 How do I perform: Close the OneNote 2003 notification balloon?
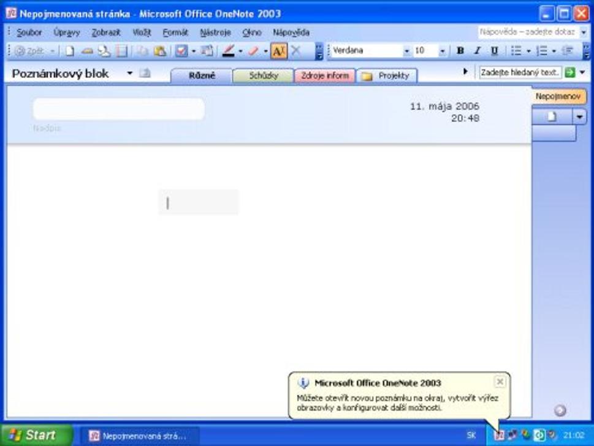tap(500, 382)
